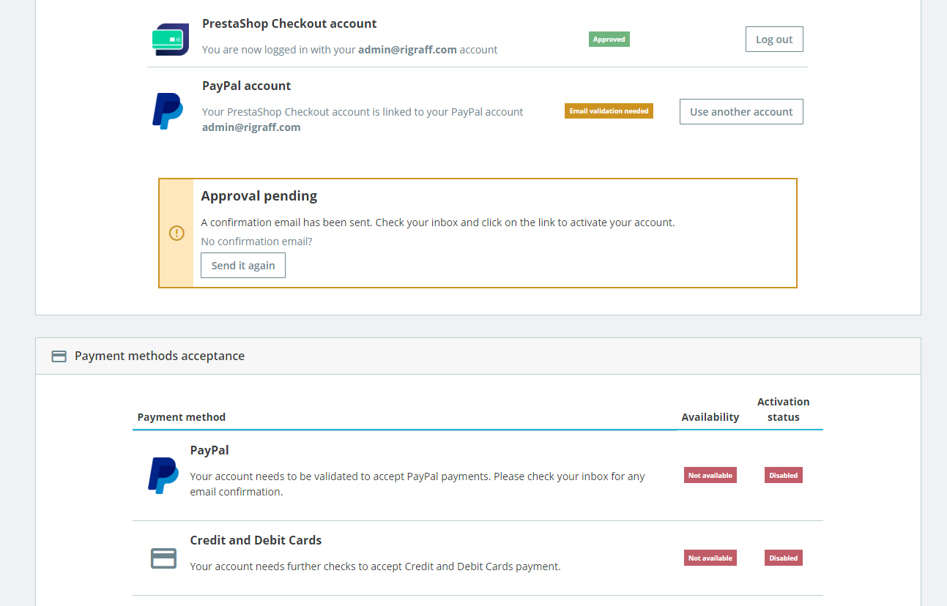This screenshot has height=606, width=947.
Task: Choose Use another account for PayPal
Action: [x=741, y=112]
